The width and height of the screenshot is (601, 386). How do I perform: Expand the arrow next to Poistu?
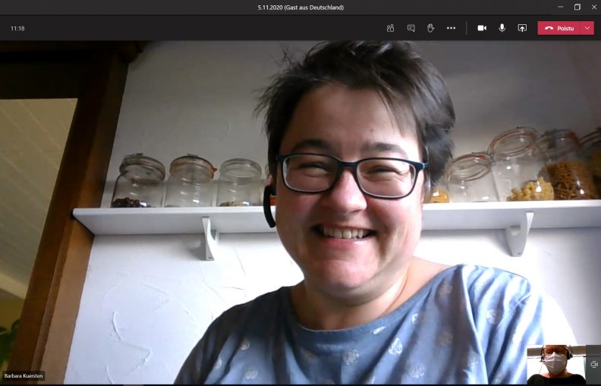[587, 28]
